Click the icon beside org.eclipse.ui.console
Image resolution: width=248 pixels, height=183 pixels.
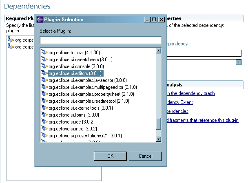pos(44,66)
